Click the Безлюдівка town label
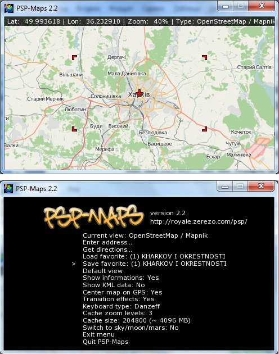 (x=153, y=133)
